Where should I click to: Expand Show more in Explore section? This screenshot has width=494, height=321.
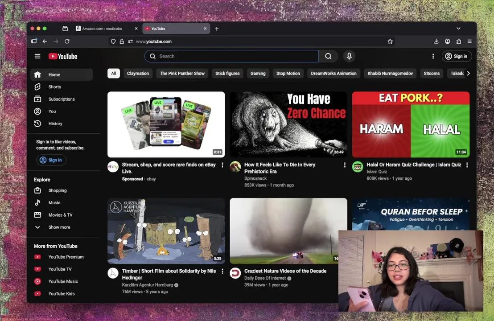click(62, 227)
